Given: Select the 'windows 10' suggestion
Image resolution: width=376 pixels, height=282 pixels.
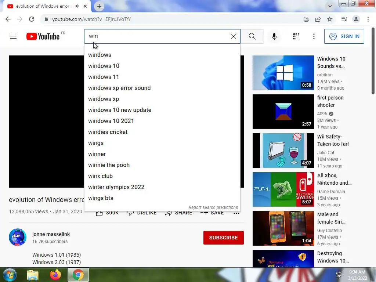Looking at the screenshot, I should point(162,66).
